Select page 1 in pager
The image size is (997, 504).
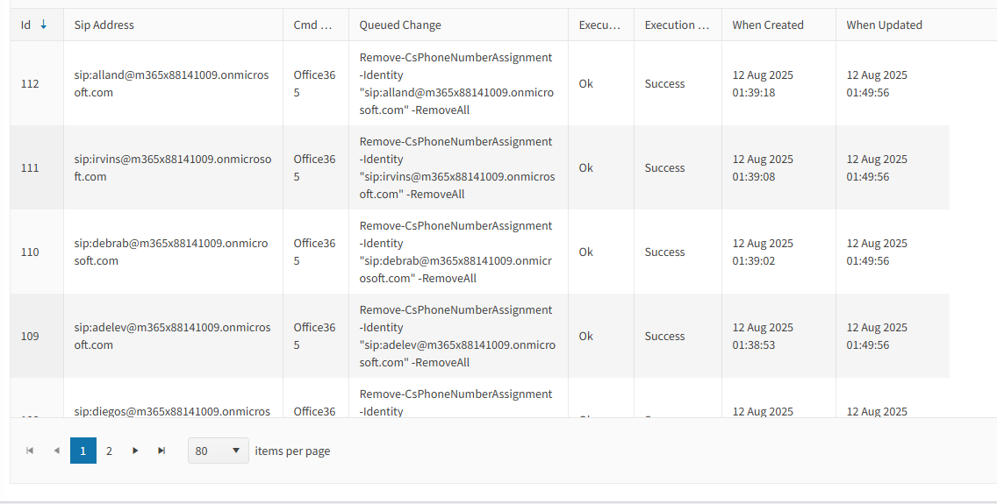(83, 451)
